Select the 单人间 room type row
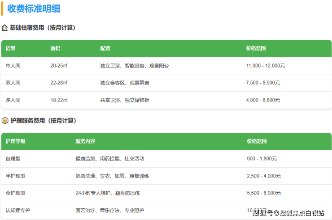332x220 pixels. coord(13,66)
